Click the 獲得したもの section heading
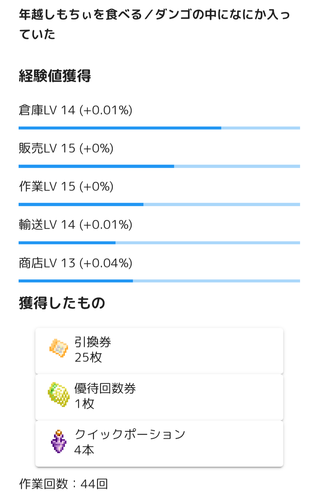311x500 pixels. pos(62,303)
